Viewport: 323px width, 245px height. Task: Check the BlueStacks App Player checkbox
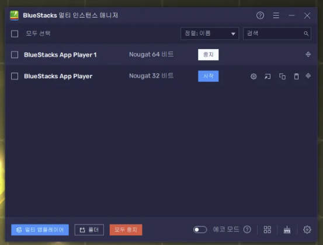(15, 76)
